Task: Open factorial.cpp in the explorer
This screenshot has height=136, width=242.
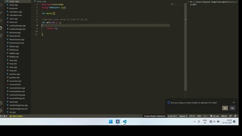Action: click(16, 32)
